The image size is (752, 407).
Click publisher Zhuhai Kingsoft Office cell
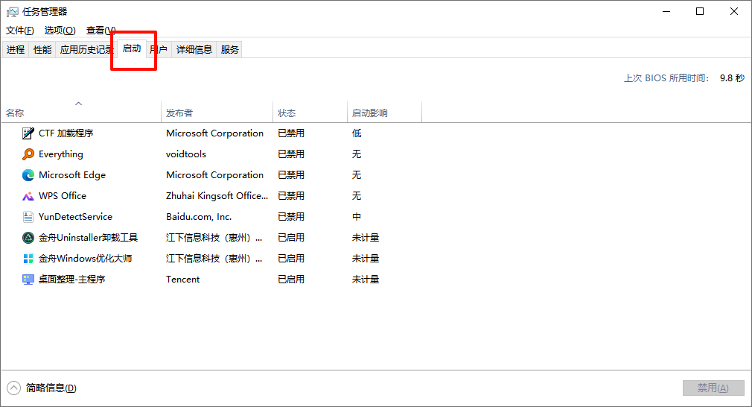217,196
